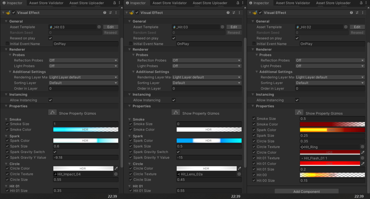Screen dimensions: 370x199
Task: Collapse the General section in left Inspector
Action: [x=6, y=21]
